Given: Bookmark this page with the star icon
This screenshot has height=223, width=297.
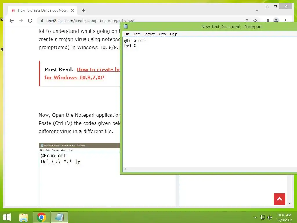Looking at the screenshot, I should [255, 21].
